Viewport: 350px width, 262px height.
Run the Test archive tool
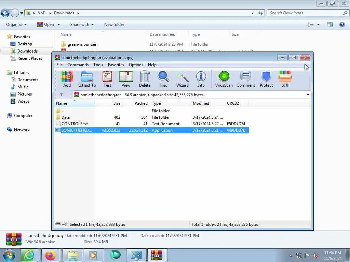coord(107,79)
